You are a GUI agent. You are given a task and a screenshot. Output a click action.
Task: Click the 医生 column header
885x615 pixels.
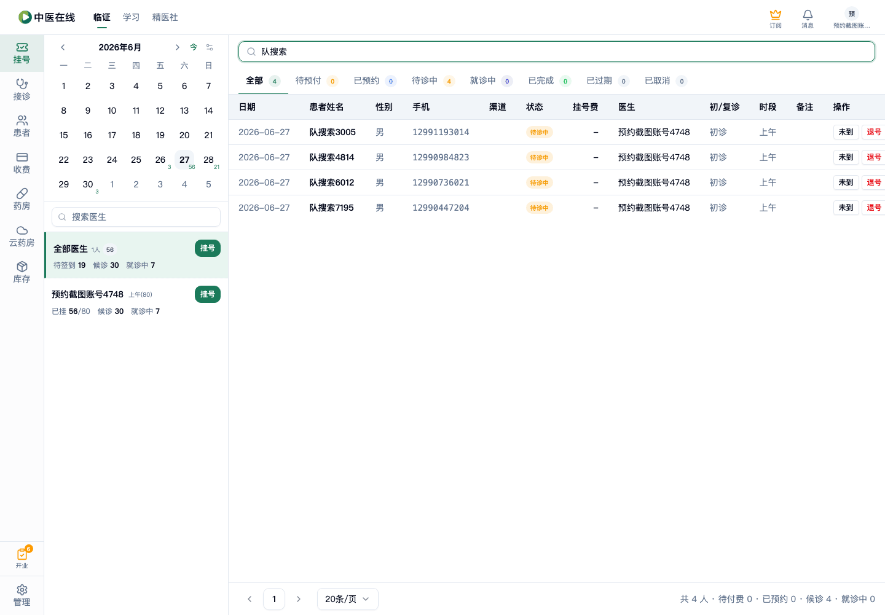(627, 107)
